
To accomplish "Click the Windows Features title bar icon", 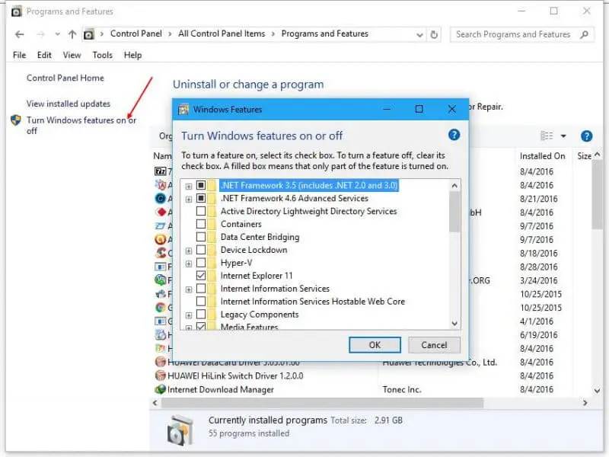I will (x=183, y=110).
